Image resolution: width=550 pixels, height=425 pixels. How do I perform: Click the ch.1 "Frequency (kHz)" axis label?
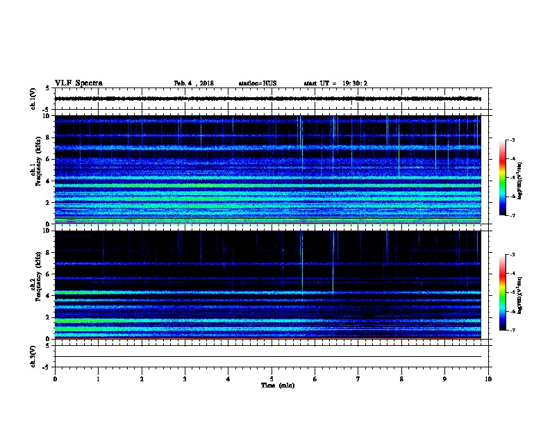coord(38,161)
